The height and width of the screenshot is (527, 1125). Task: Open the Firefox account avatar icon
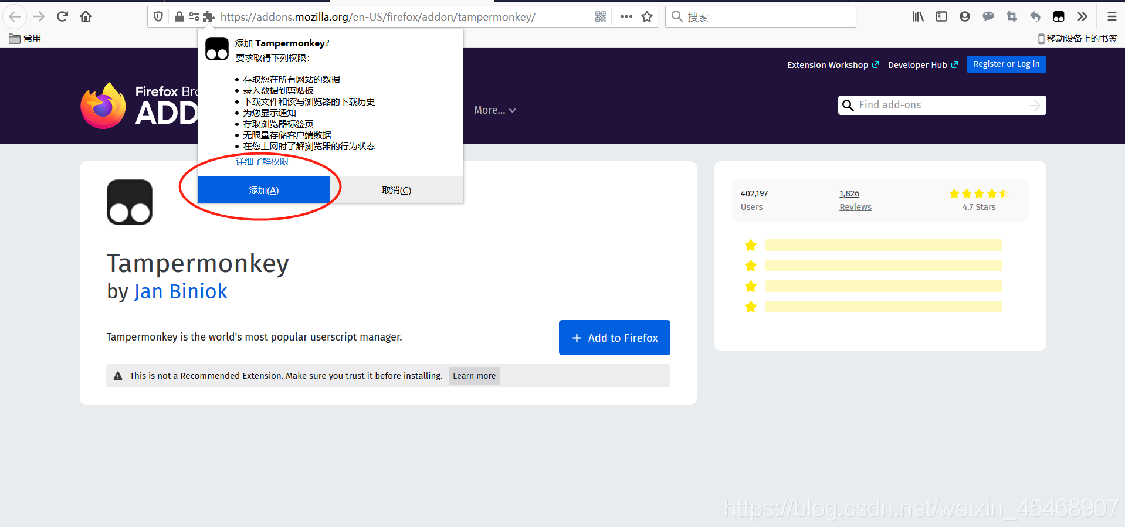click(x=965, y=16)
